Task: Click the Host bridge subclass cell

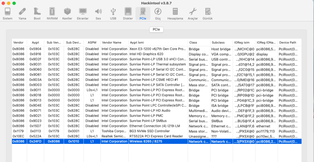Action: pyautogui.click(x=221, y=49)
